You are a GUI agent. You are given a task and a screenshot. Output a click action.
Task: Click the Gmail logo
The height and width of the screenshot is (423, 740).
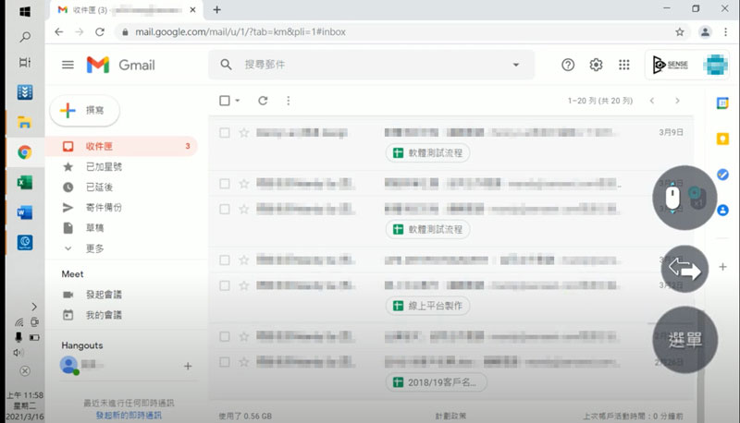tap(121, 65)
